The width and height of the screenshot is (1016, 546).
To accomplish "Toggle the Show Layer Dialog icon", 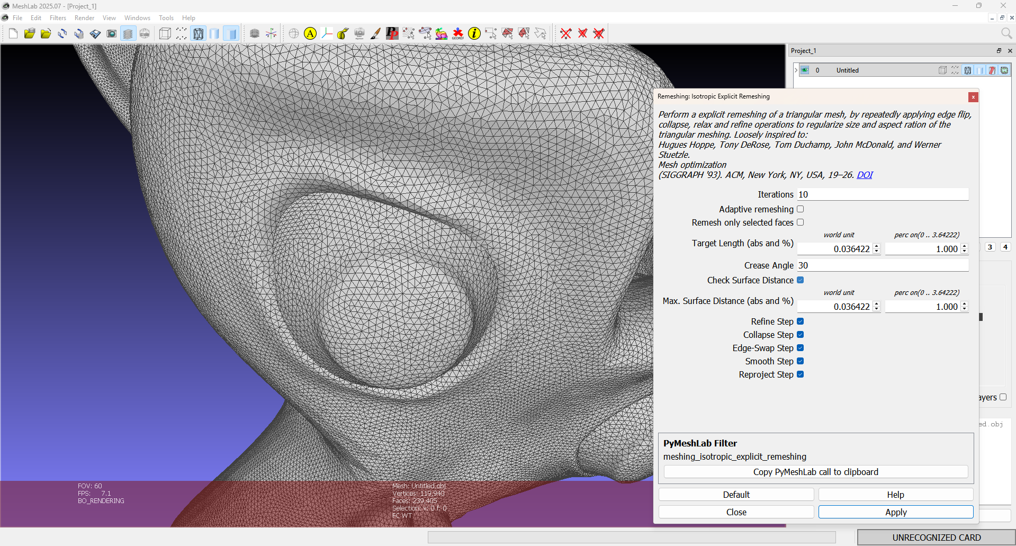I will tap(128, 34).
